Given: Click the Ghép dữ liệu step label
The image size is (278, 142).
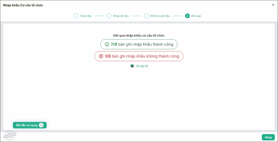Looking at the screenshot, I should 121,16.
